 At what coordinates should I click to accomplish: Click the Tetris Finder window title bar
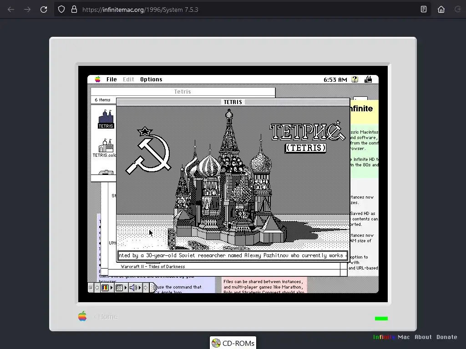[x=183, y=91]
